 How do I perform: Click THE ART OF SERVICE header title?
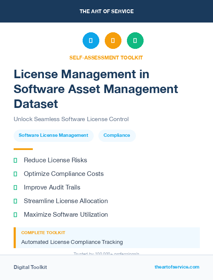point(106,11)
